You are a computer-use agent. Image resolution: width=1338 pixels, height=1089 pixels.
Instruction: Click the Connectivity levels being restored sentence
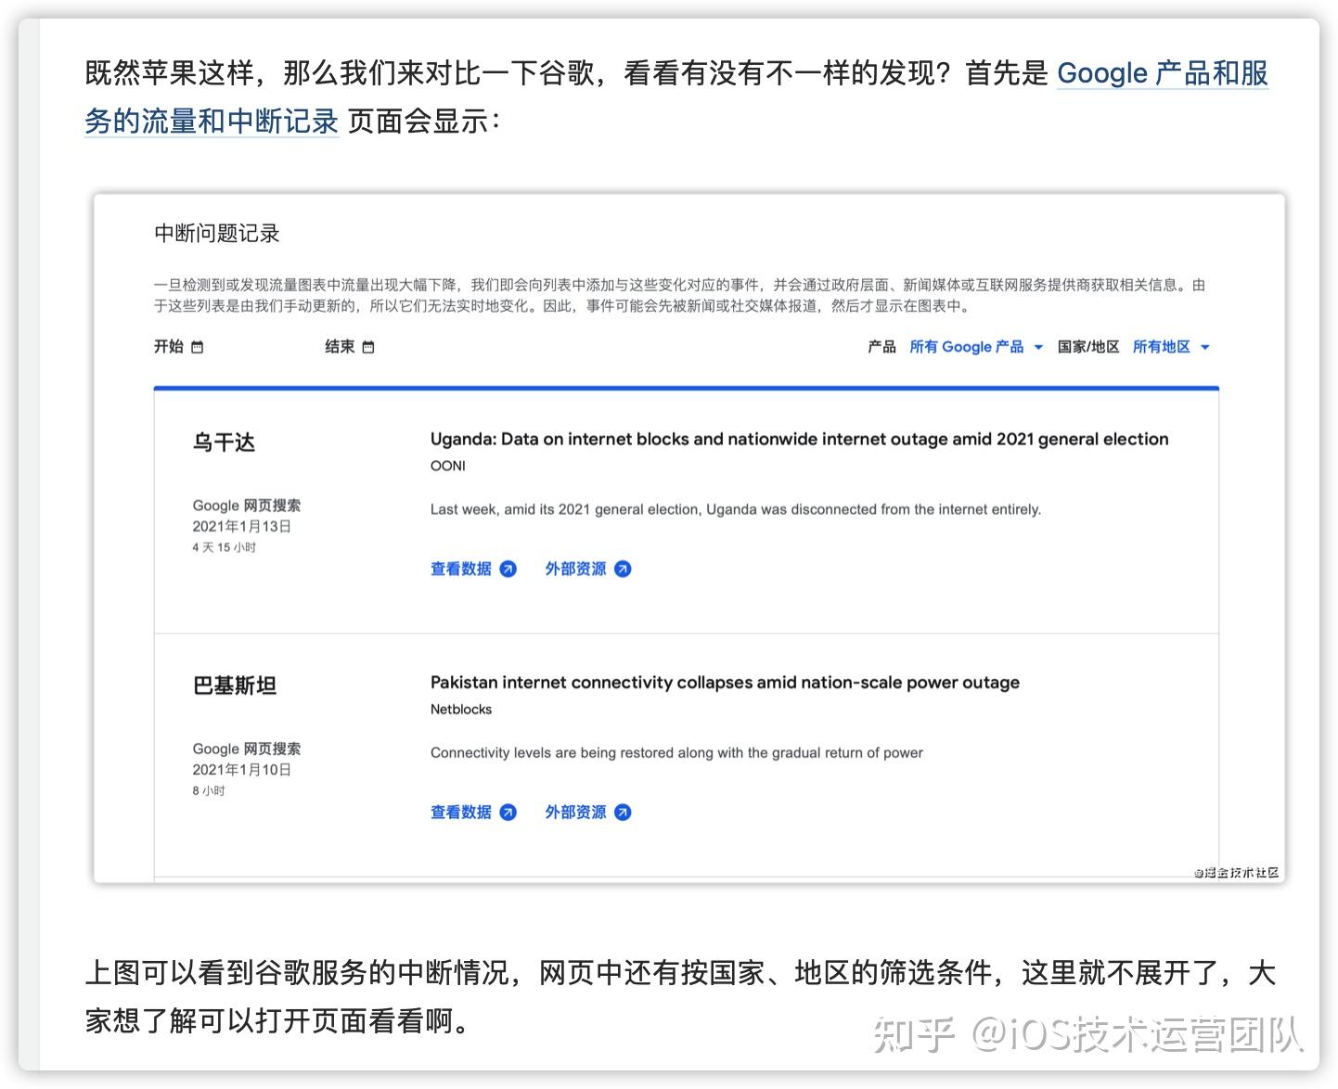(676, 752)
